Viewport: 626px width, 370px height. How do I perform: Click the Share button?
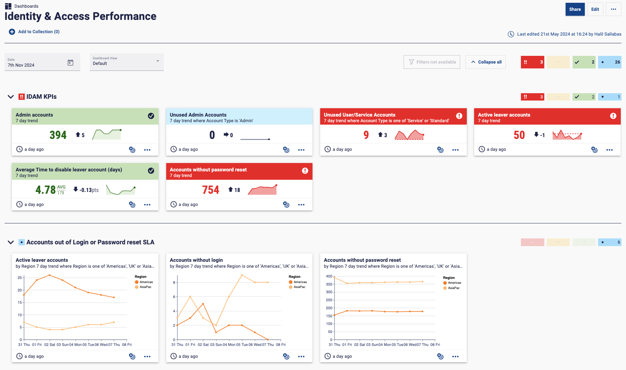[x=575, y=9]
